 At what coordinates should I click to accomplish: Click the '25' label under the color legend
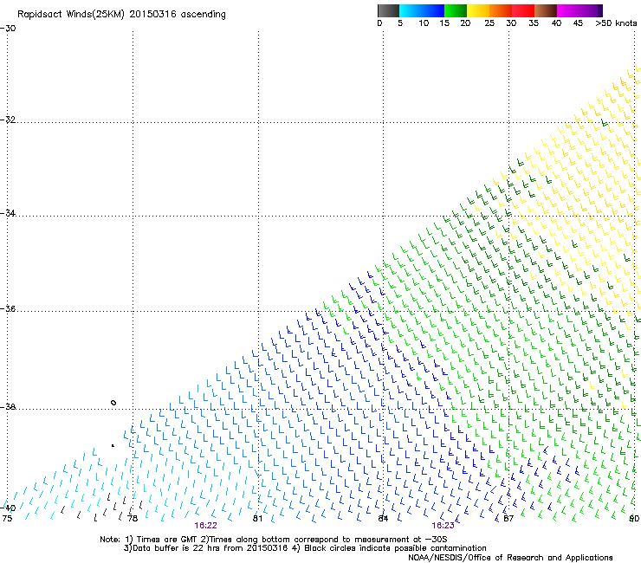point(489,23)
